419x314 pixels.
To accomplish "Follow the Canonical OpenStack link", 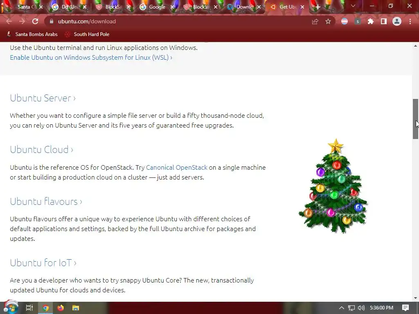I will pos(177,167).
